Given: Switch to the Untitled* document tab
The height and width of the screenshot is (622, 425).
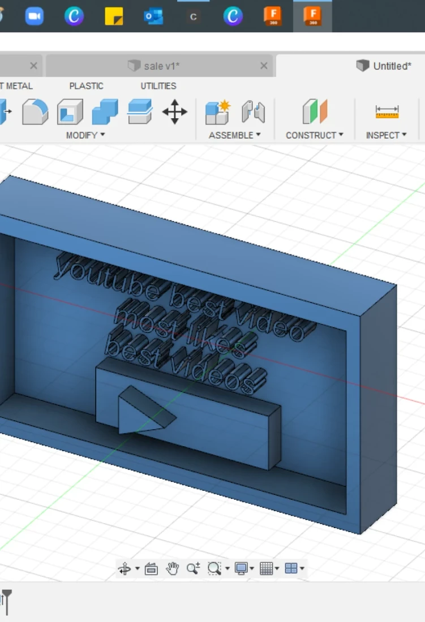Looking at the screenshot, I should coord(384,66).
